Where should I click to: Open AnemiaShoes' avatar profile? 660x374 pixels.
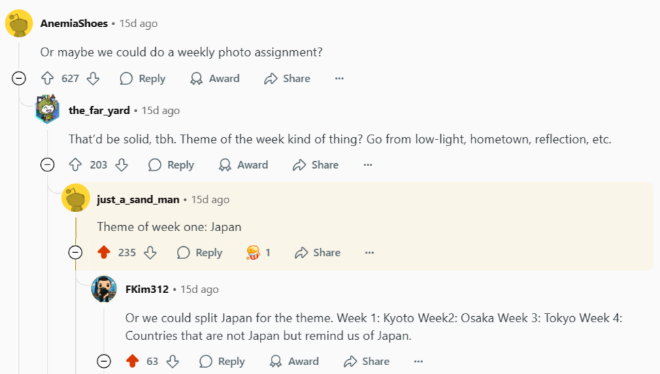pos(19,24)
